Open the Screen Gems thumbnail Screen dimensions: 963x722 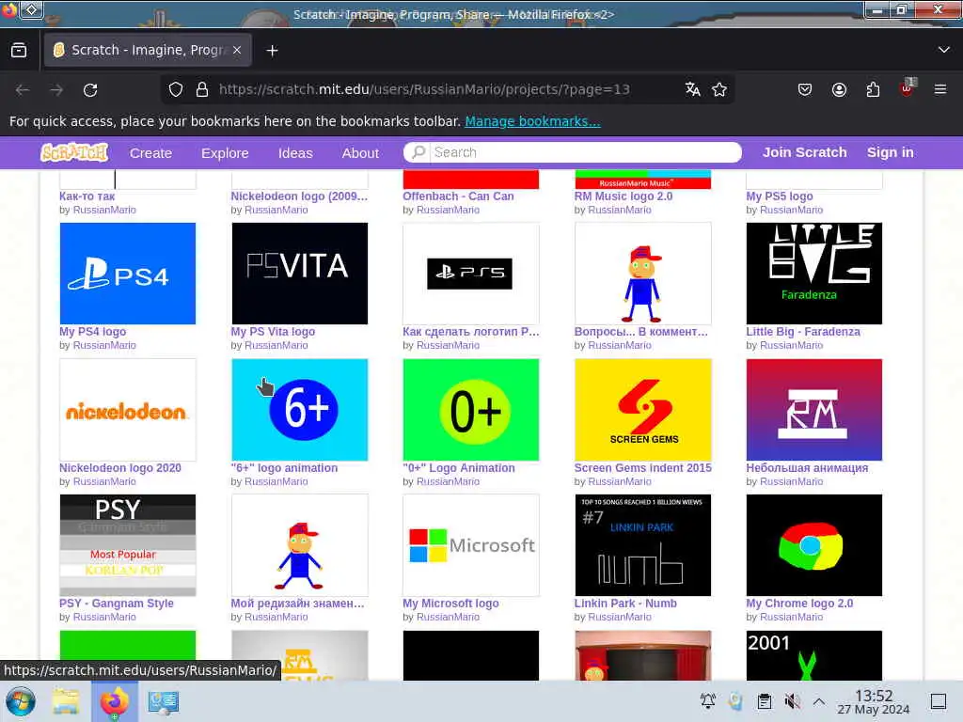643,410
